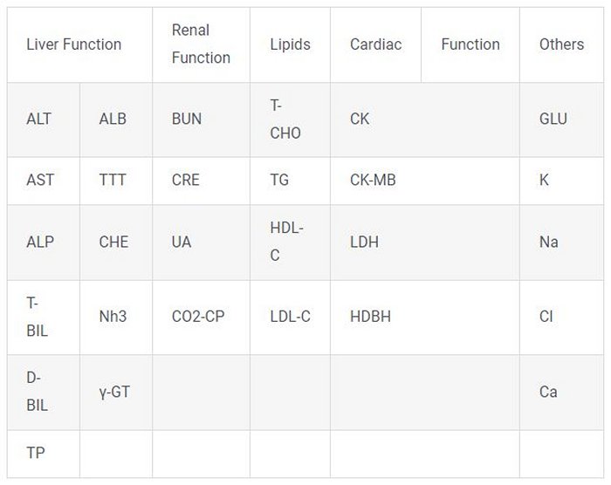611x485 pixels.
Task: Select the CRE cell
Action: (x=186, y=181)
